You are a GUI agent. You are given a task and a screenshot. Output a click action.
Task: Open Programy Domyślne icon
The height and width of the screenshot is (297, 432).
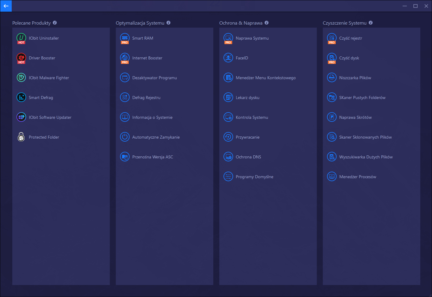[x=228, y=176]
